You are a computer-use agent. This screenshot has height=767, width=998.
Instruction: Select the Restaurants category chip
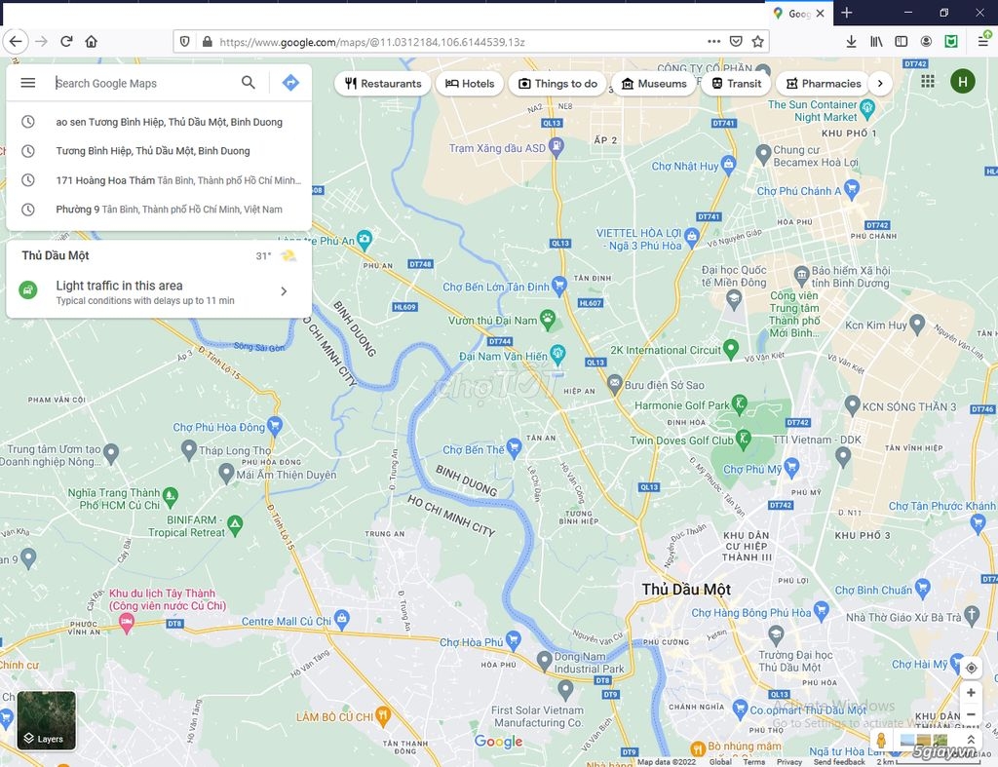[x=382, y=84]
